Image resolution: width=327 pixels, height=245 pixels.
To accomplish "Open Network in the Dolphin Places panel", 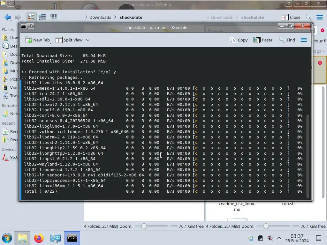I will 11,114.
